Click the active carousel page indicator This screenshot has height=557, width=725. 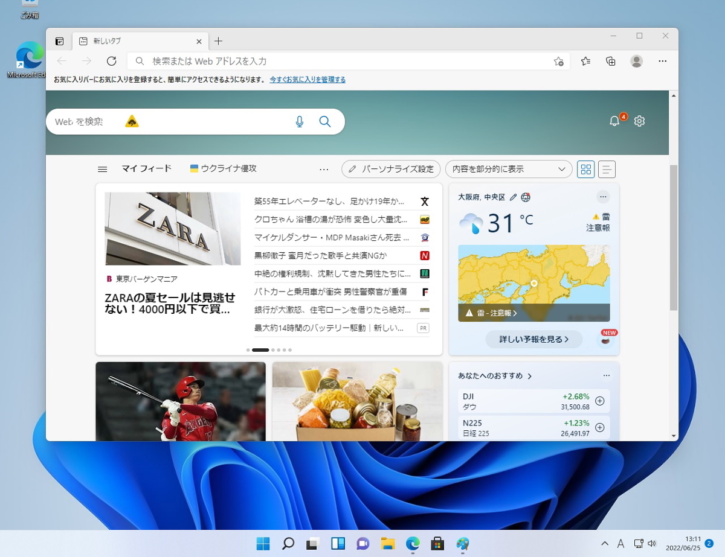pyautogui.click(x=260, y=350)
